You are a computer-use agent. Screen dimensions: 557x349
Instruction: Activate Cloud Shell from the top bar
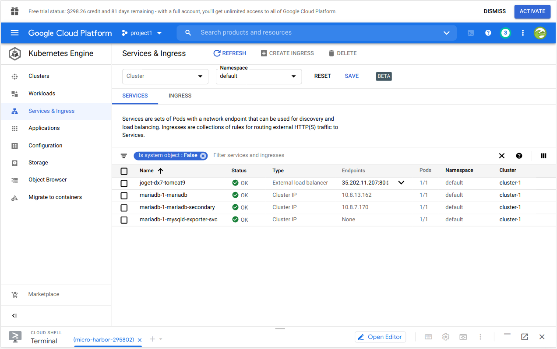[x=471, y=33]
